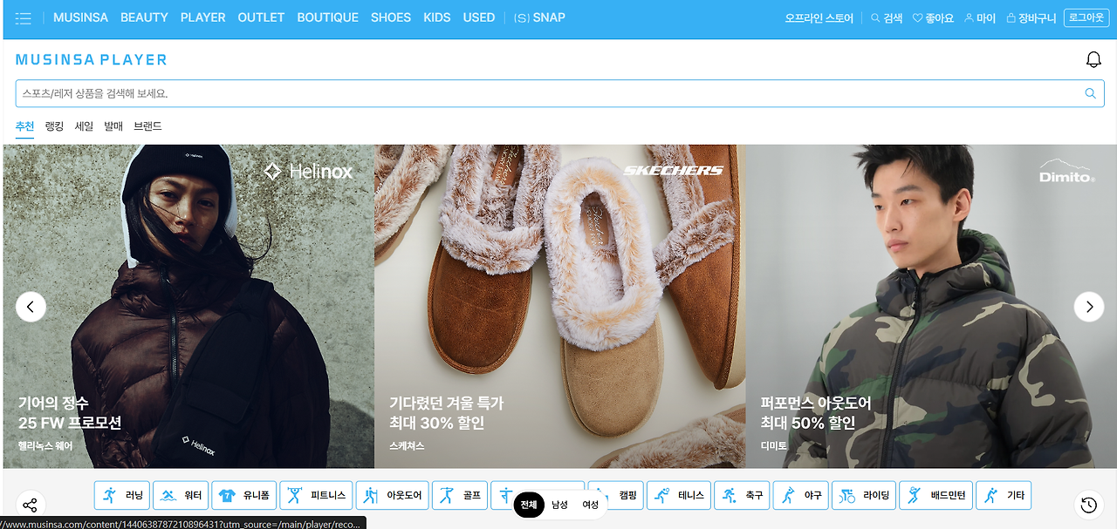Viewport: 1117px width, 529px height.
Task: Switch gender filter to 여성
Action: (x=590, y=505)
